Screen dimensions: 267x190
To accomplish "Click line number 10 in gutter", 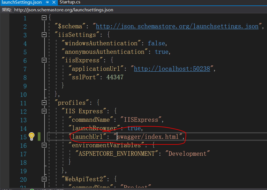I will tap(24, 95).
